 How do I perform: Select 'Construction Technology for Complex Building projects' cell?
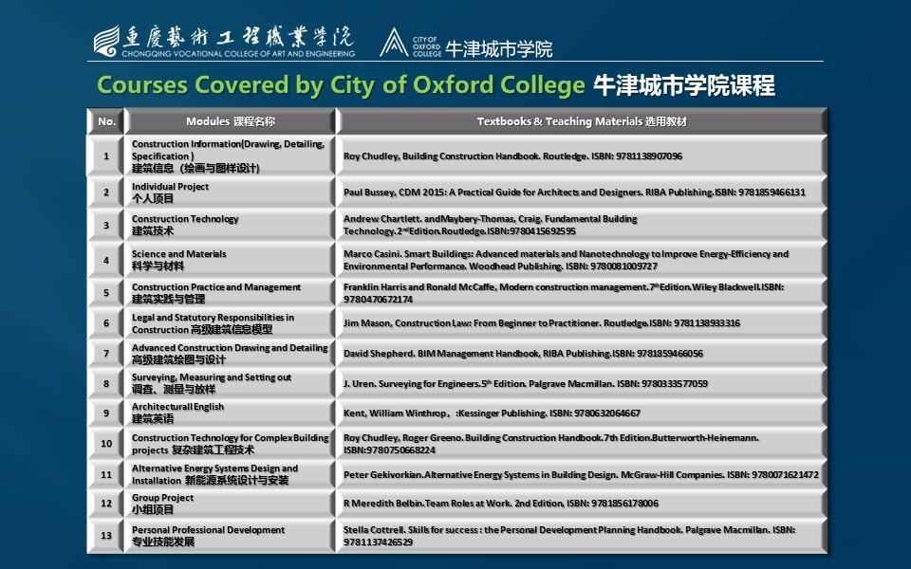[231, 444]
